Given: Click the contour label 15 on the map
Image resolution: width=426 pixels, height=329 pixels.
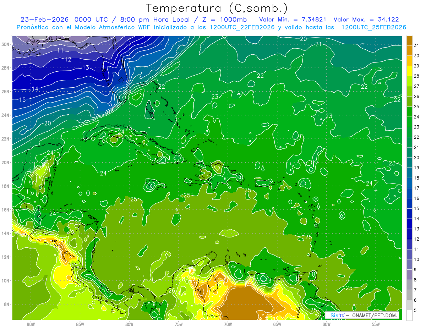Looking at the screenshot, I should click(22, 100).
